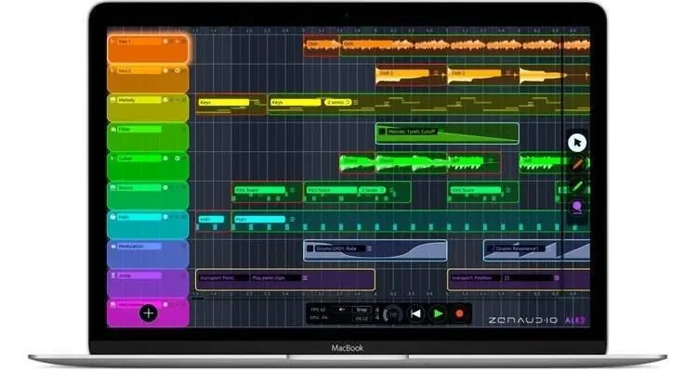The width and height of the screenshot is (697, 370).
Task: Open the menu icon on the Transport Position clip
Action: point(557,277)
